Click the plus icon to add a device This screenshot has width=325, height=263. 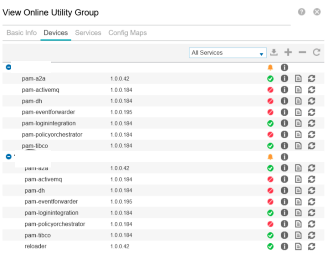pos(288,53)
